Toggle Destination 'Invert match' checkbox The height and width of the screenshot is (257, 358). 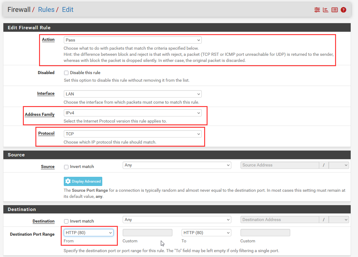[66, 221]
